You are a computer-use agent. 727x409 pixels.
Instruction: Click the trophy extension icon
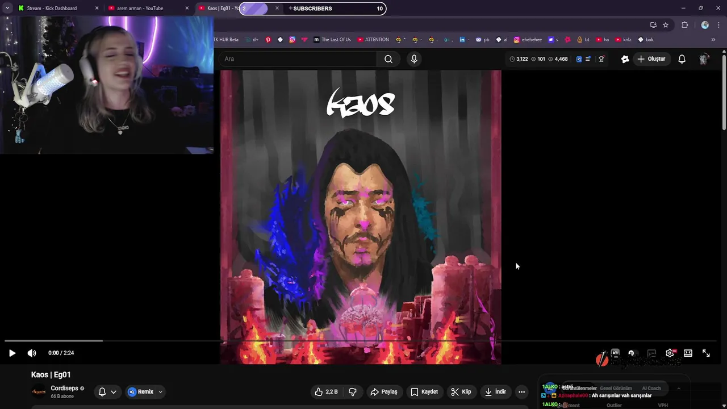tap(601, 59)
